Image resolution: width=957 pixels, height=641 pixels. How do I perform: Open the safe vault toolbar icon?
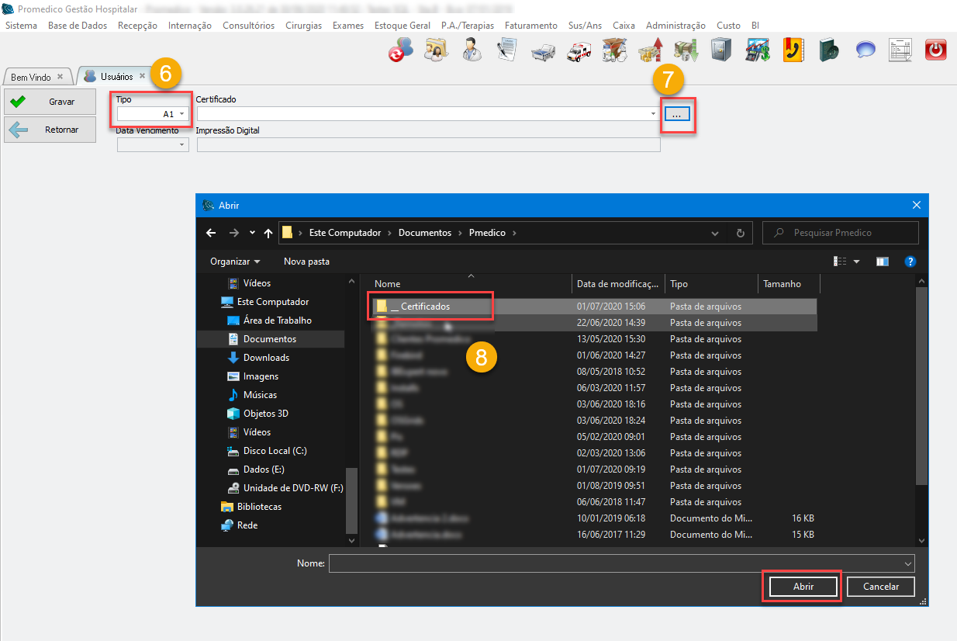click(x=720, y=50)
